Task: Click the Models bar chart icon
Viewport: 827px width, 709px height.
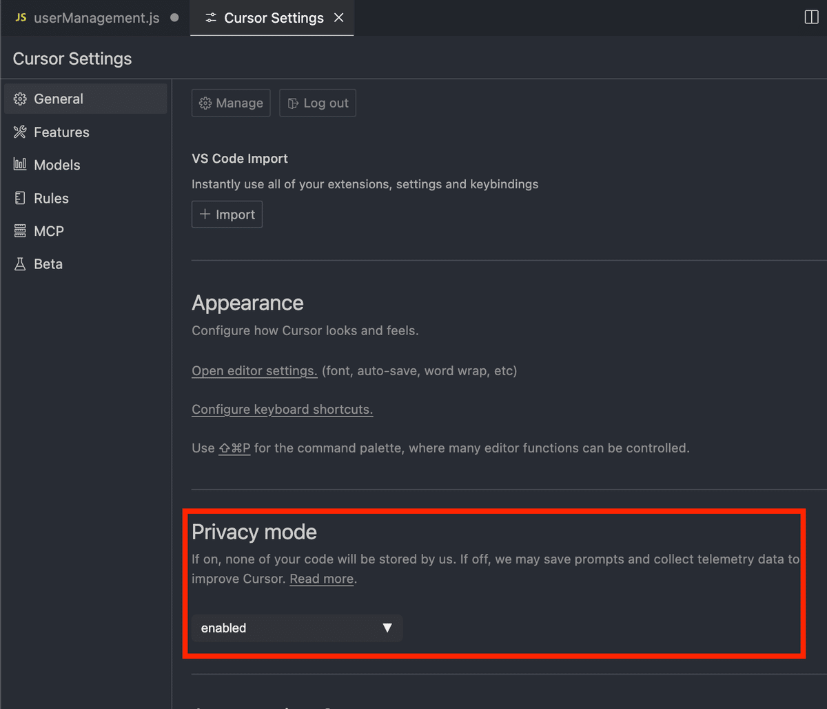Action: click(x=20, y=165)
